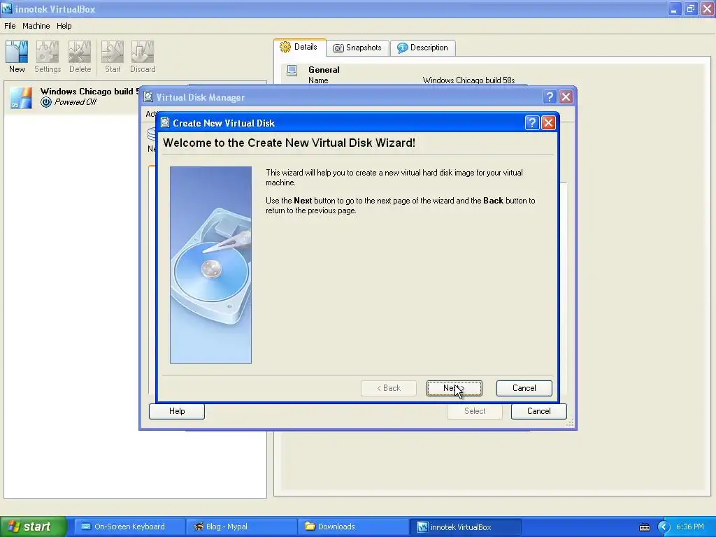
Task: Switch to On-Screen Keyboard taskbar item
Action: coord(129,527)
